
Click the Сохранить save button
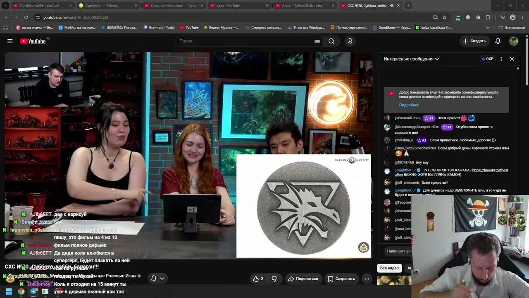[341, 279]
